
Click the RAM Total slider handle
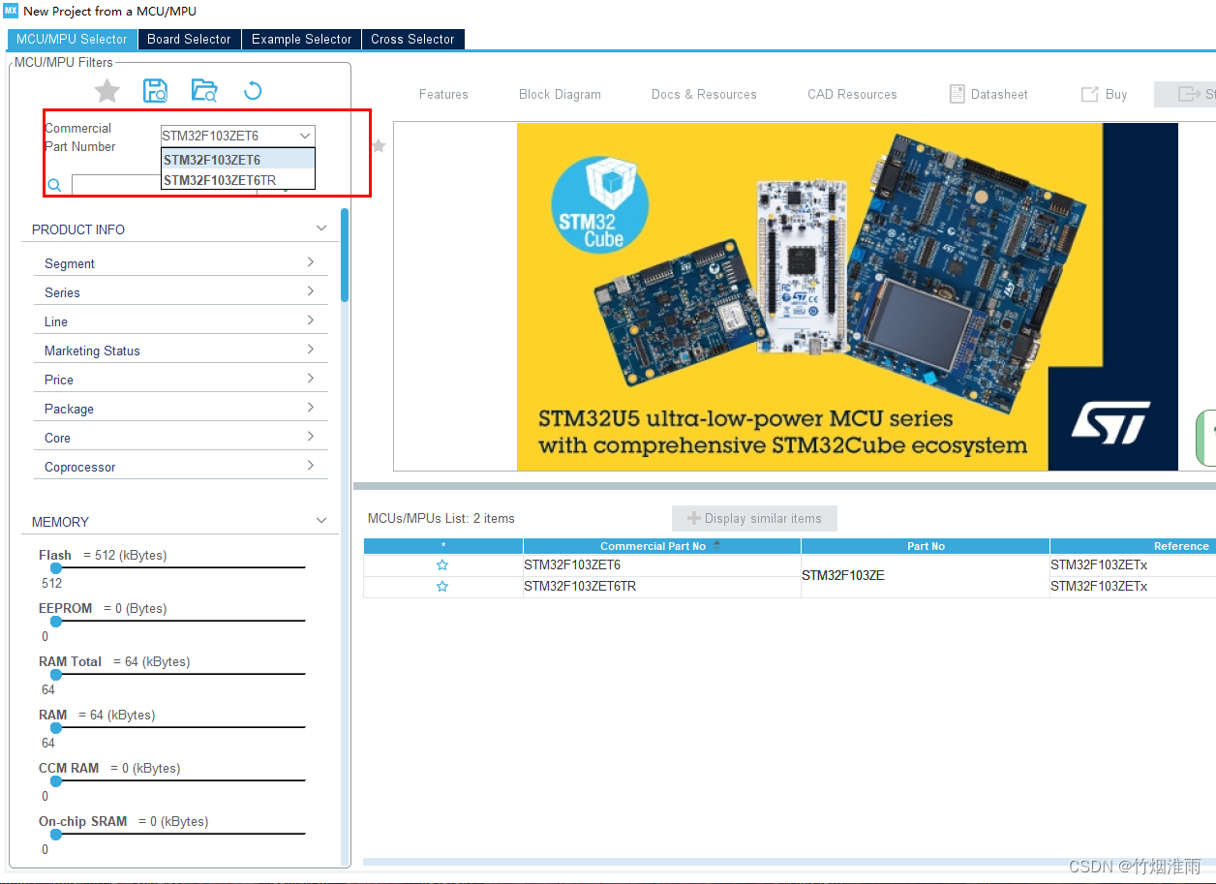click(56, 675)
